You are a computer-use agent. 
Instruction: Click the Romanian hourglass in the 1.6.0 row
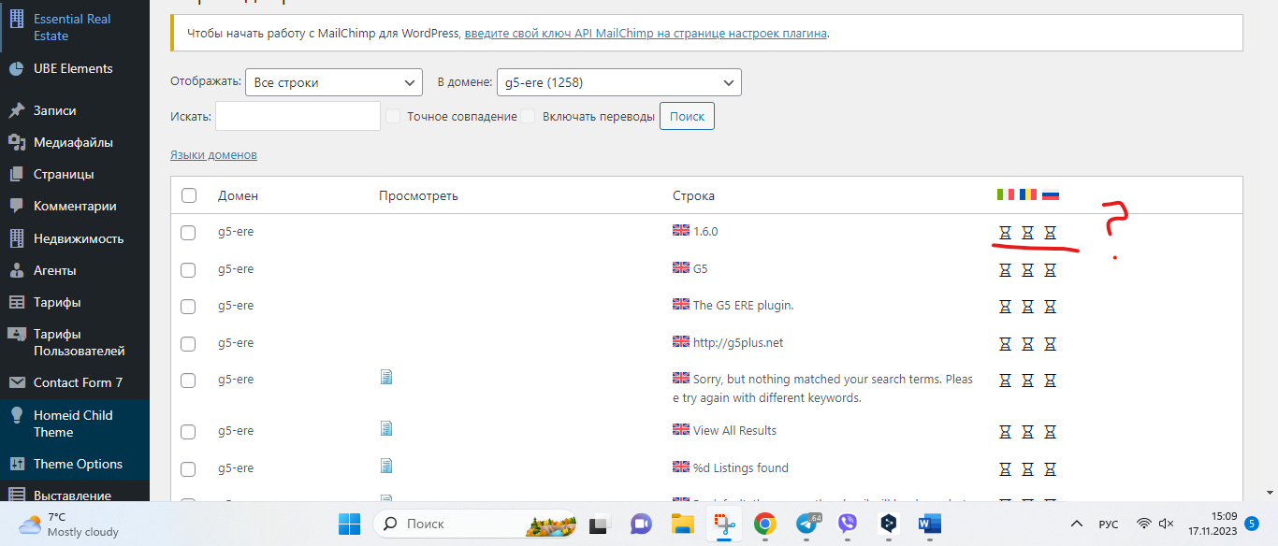tap(1027, 233)
